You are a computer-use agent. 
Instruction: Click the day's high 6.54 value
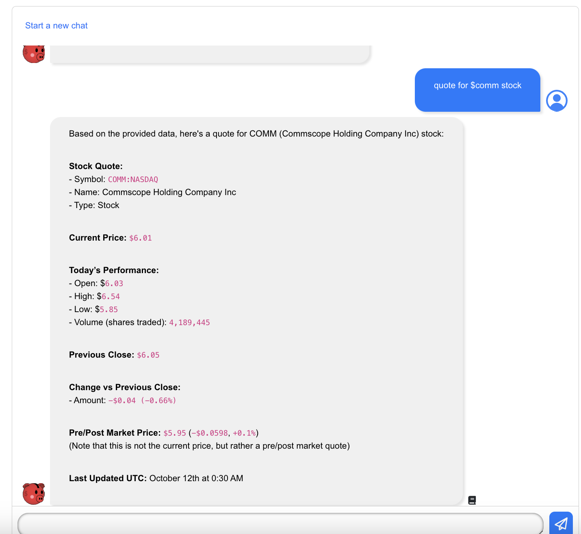pyautogui.click(x=111, y=296)
